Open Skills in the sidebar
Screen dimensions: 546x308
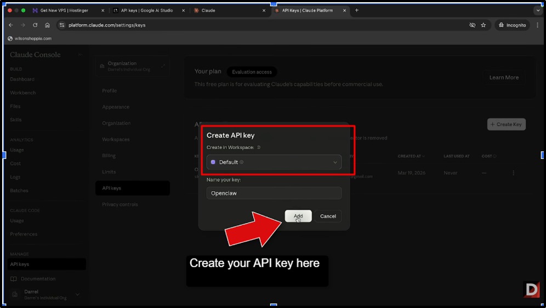(x=16, y=119)
